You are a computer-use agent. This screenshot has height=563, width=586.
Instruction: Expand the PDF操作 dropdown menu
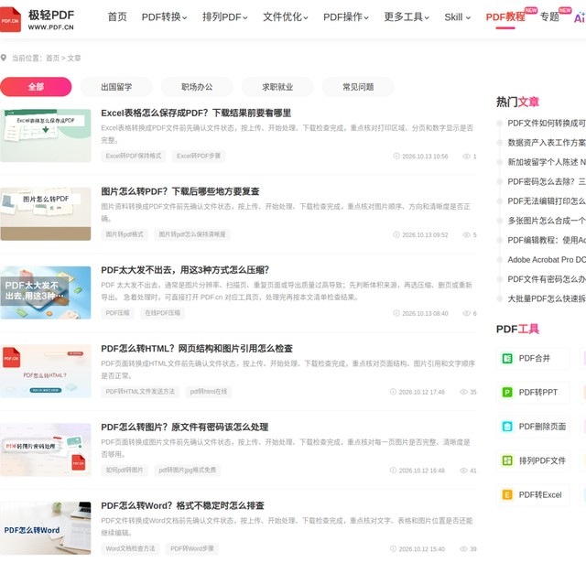coord(346,17)
